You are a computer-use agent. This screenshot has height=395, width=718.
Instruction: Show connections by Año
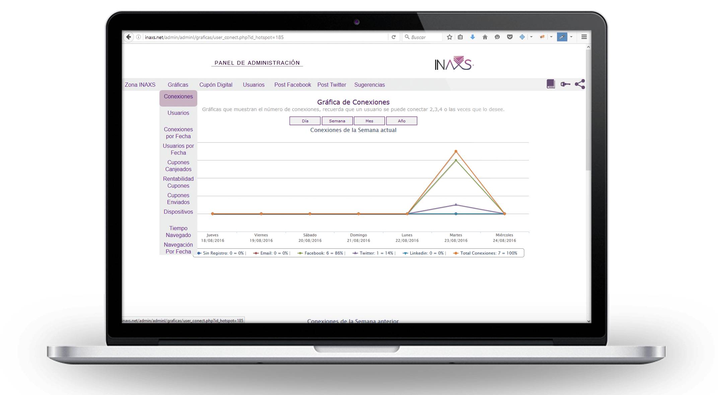[x=402, y=121]
